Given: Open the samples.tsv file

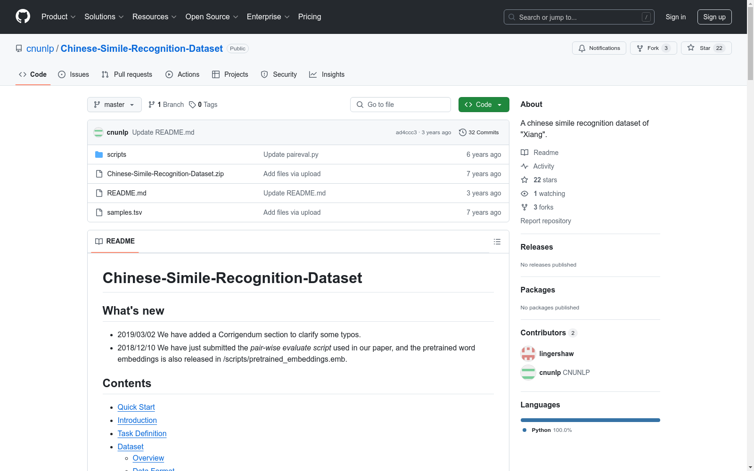Looking at the screenshot, I should tap(124, 212).
